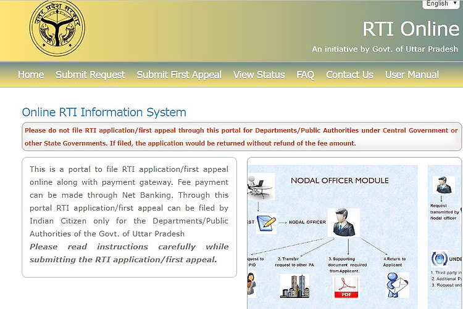Click the '4. Return to Applicant' label

tap(394, 262)
